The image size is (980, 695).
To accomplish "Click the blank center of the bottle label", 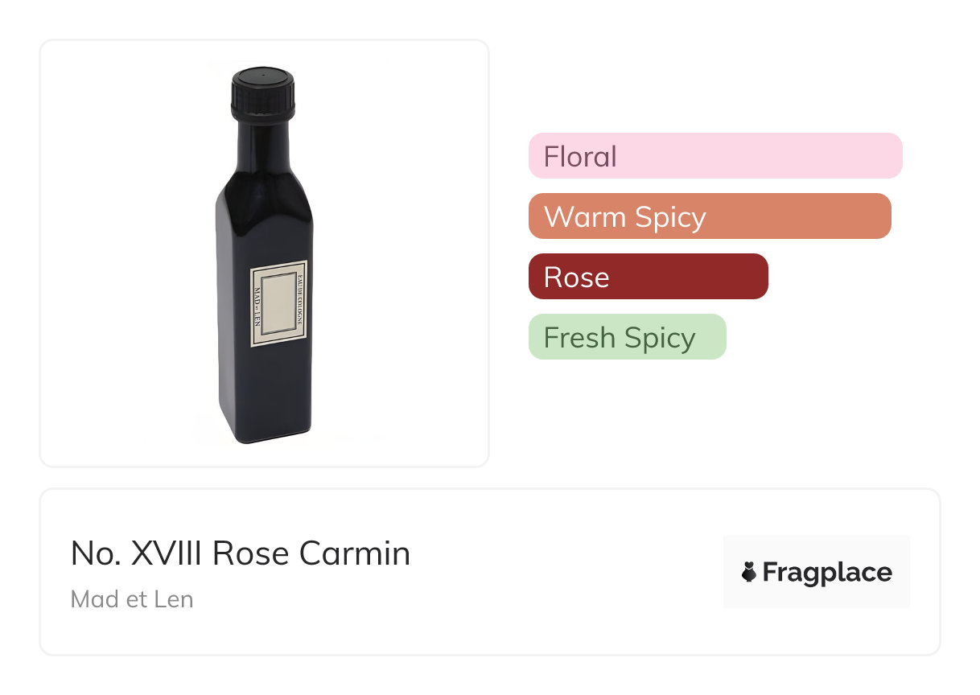I will 278,303.
